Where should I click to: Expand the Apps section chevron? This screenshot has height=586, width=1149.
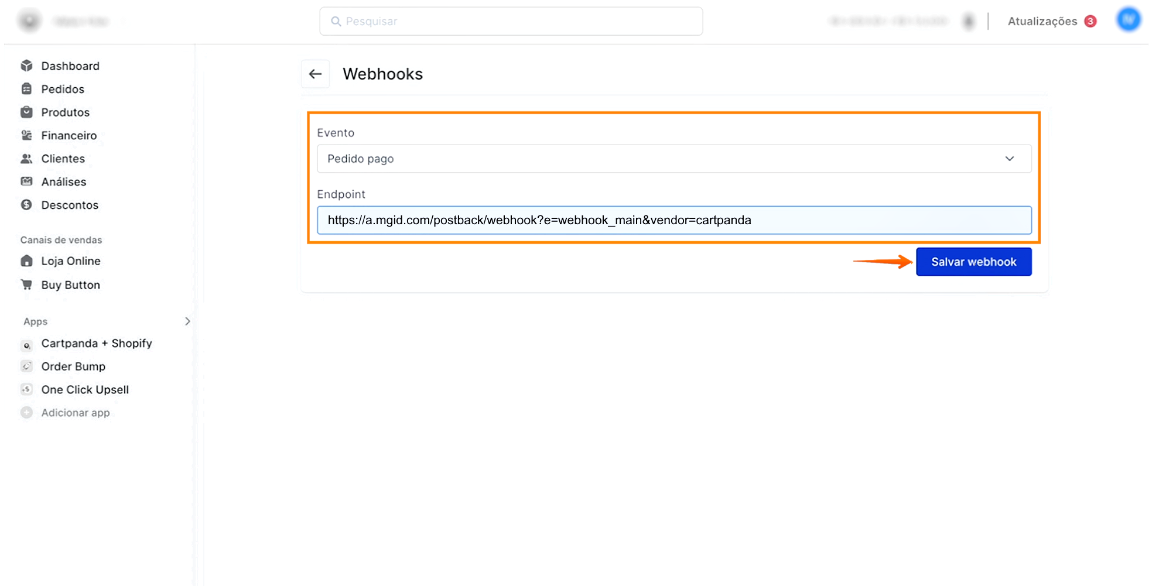pyautogui.click(x=187, y=321)
